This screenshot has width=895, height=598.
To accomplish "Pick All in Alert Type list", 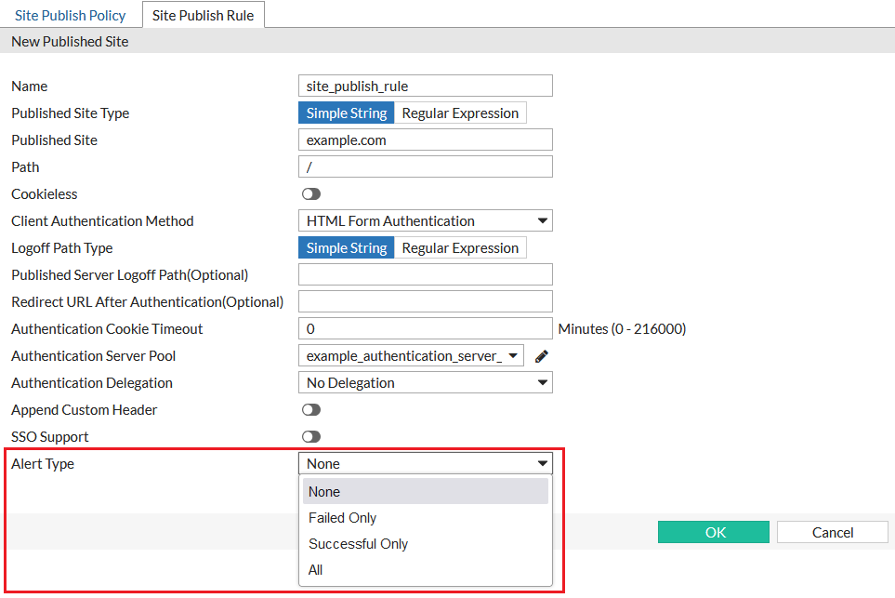I will tap(316, 570).
